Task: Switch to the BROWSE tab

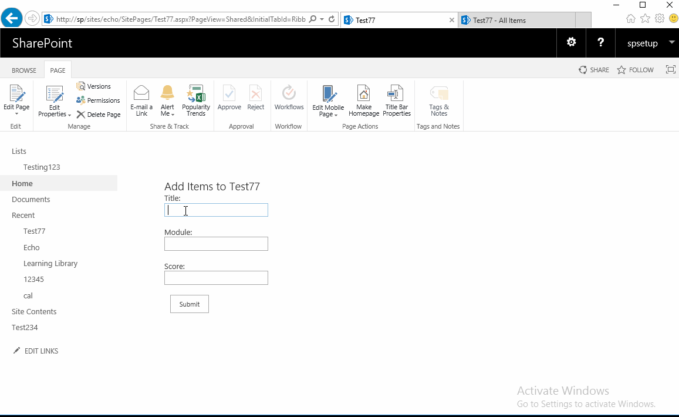Action: 23,70
